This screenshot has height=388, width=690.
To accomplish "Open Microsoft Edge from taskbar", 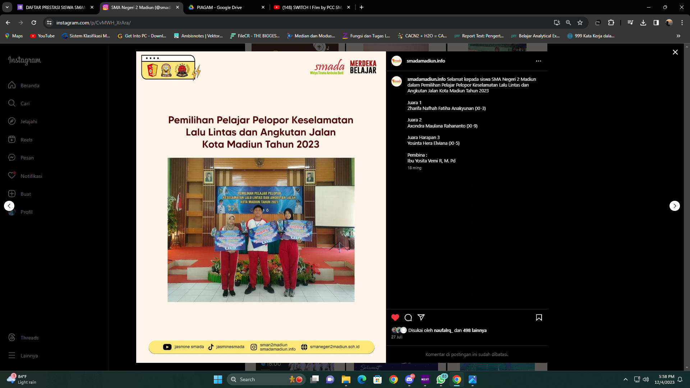I will (x=362, y=379).
